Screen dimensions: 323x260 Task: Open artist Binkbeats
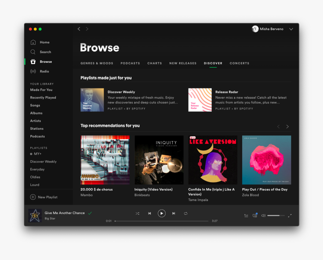pyautogui.click(x=142, y=195)
